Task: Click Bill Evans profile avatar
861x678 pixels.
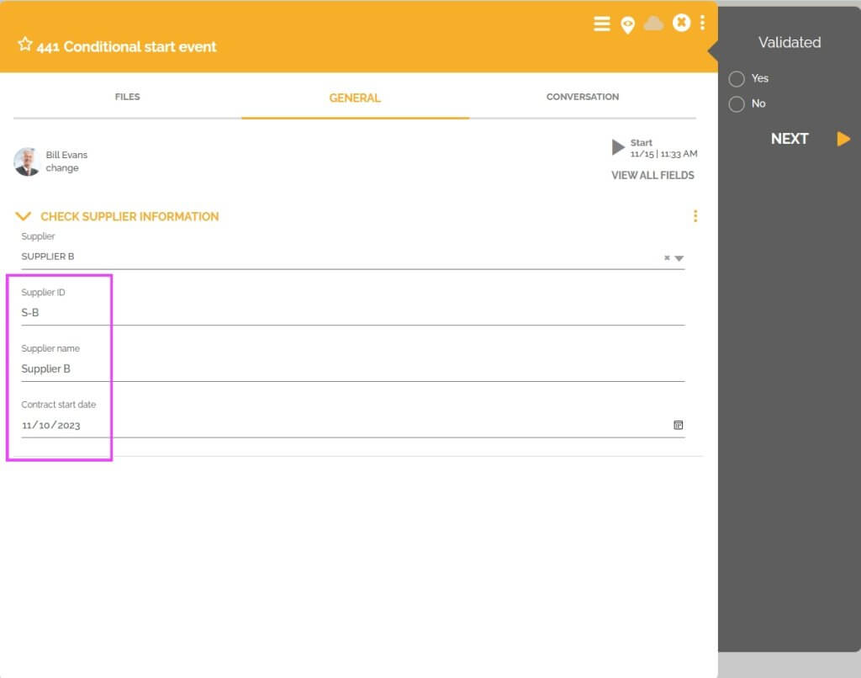Action: coord(27,162)
